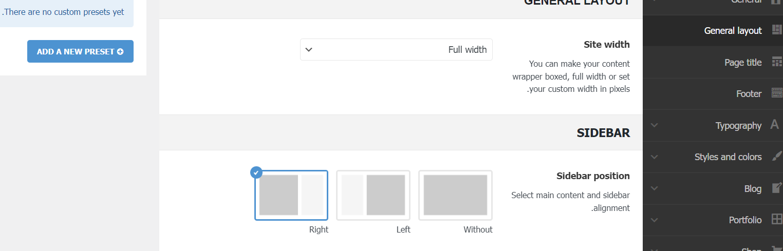The height and width of the screenshot is (251, 783).
Task: Expand the Blog section chevron
Action: [654, 188]
